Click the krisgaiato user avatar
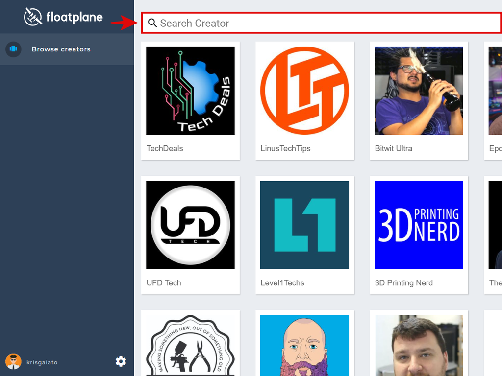 (13, 362)
